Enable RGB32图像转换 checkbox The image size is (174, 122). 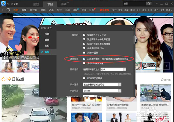coord(84,78)
